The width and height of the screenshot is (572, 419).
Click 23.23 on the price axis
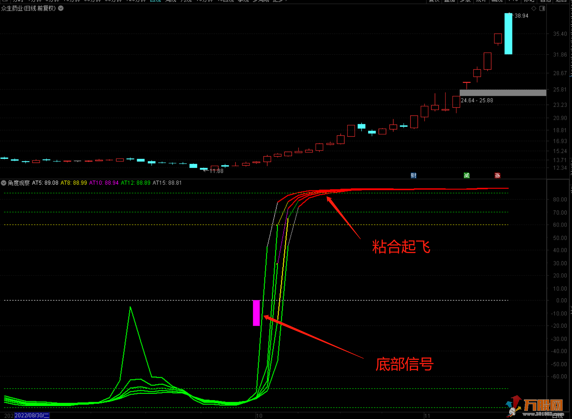coord(560,105)
